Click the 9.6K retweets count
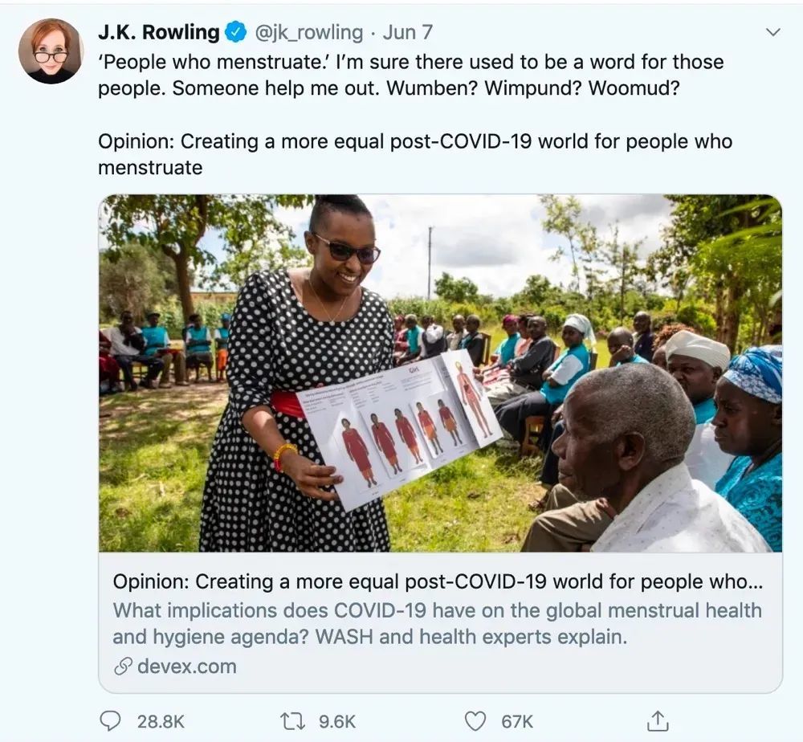 coord(337,721)
